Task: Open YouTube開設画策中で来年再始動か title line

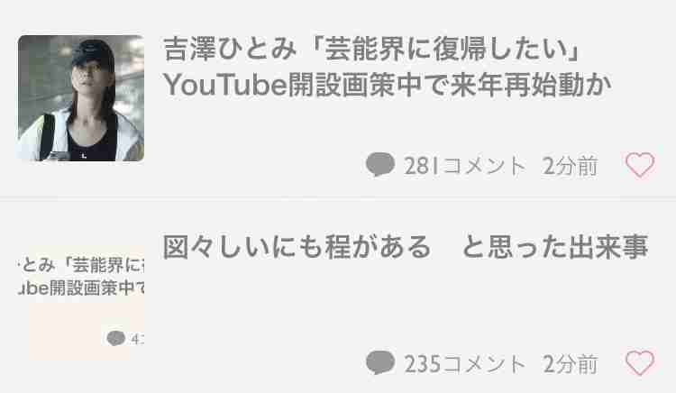Action: [388, 85]
